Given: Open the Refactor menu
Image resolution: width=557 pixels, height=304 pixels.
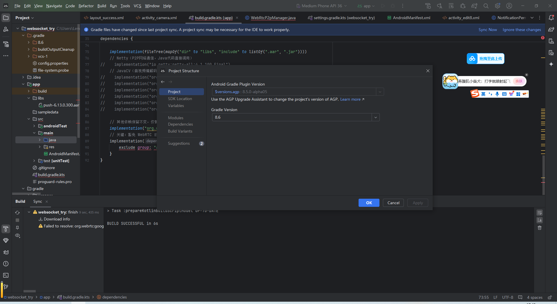Looking at the screenshot, I should pyautogui.click(x=86, y=6).
